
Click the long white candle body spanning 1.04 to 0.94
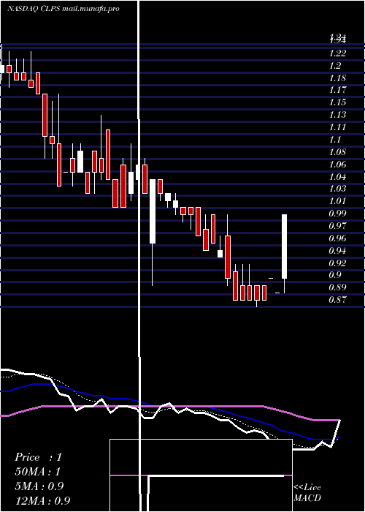click(152, 211)
